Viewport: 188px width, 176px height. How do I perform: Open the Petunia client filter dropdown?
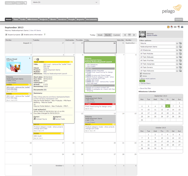pyautogui.click(x=159, y=43)
